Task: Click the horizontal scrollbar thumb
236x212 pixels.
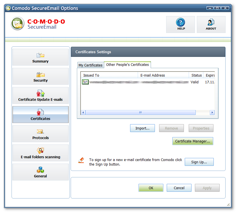Action: coord(141,112)
